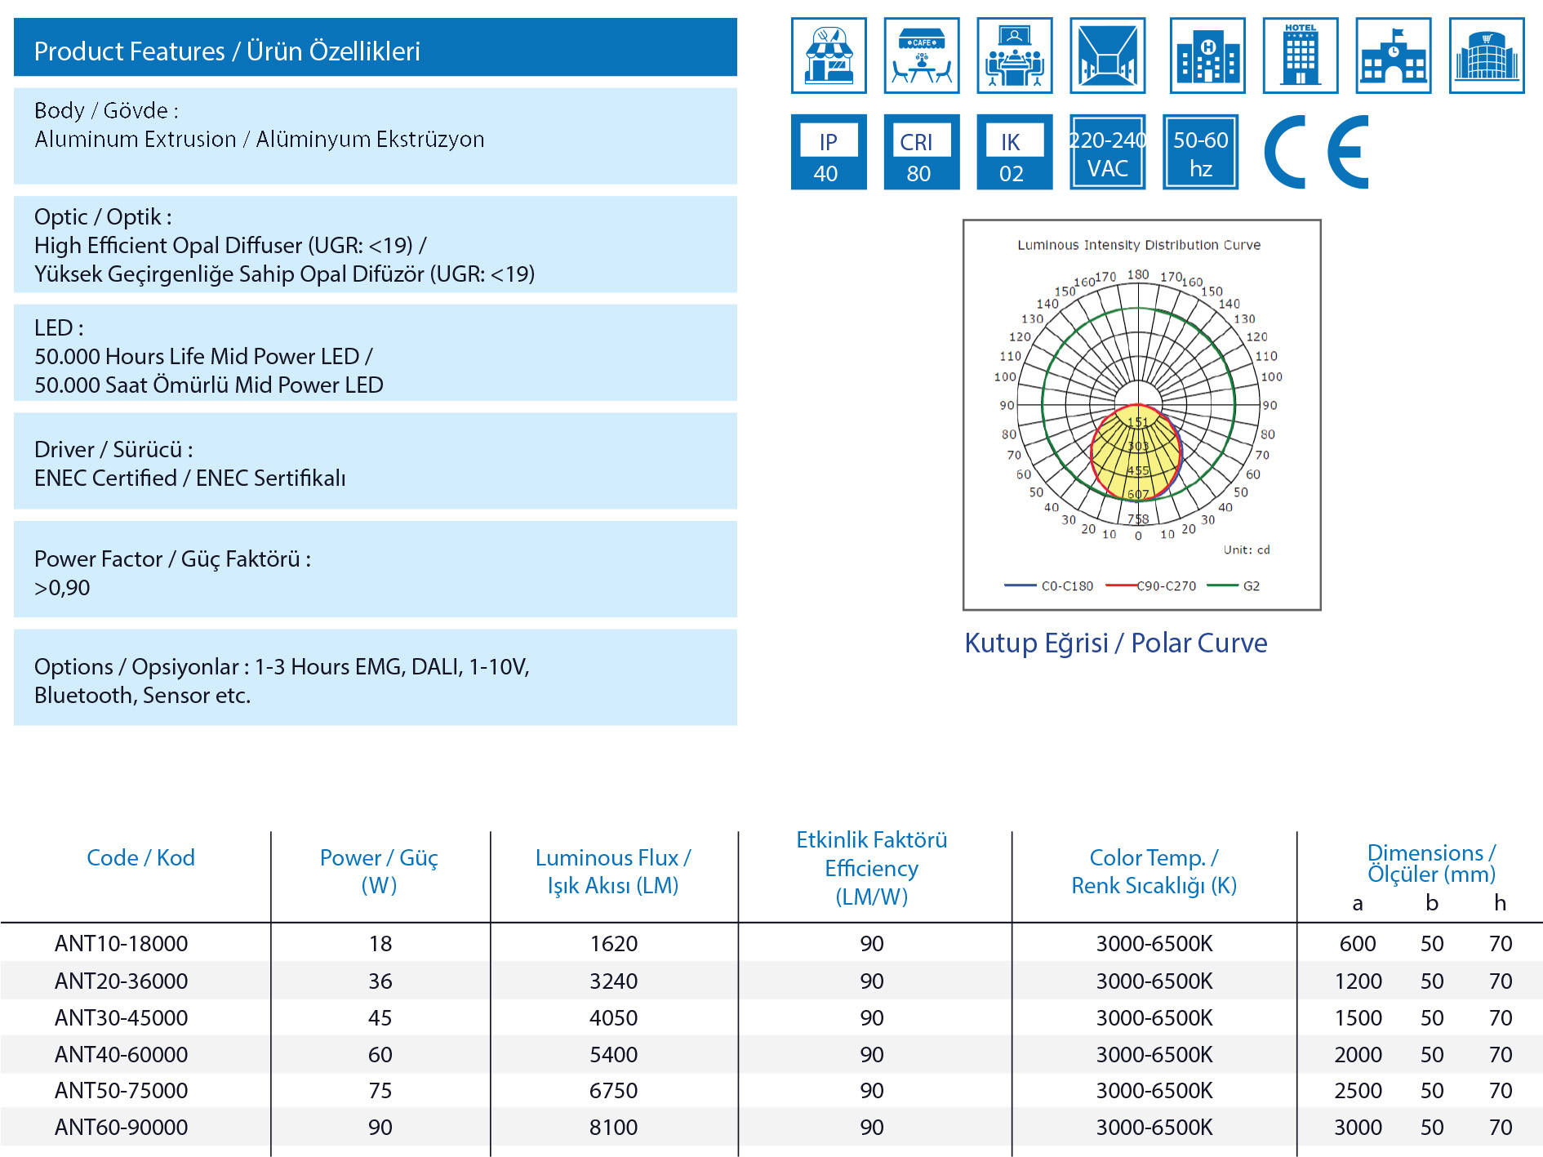Click the Code / Kod column header
The width and height of the screenshot is (1543, 1157).
(x=140, y=857)
